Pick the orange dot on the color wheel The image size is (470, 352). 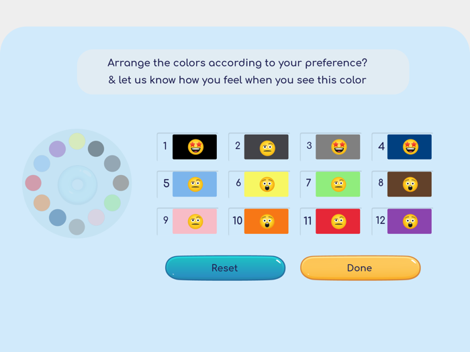click(x=42, y=202)
